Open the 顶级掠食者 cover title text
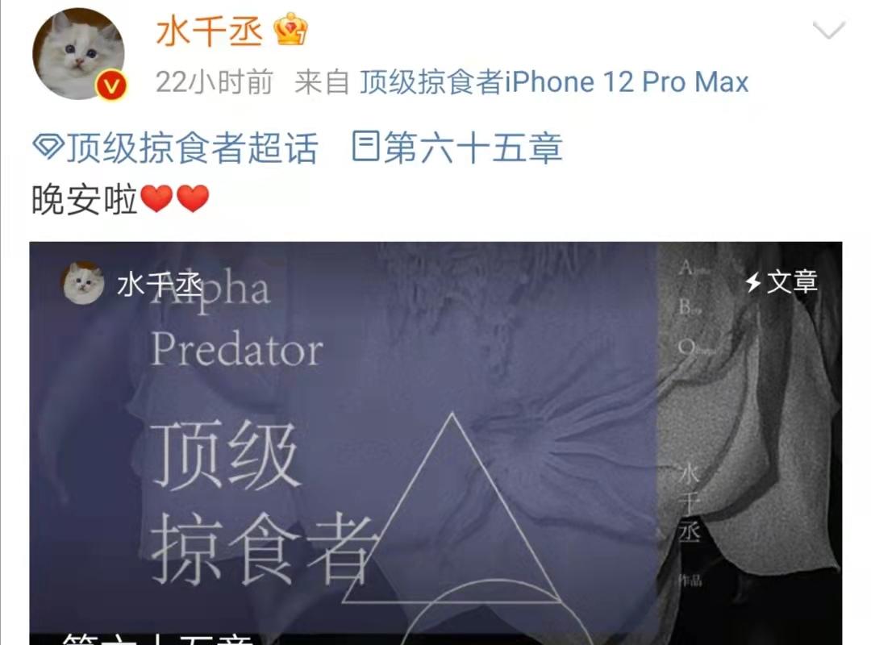 pos(261,501)
